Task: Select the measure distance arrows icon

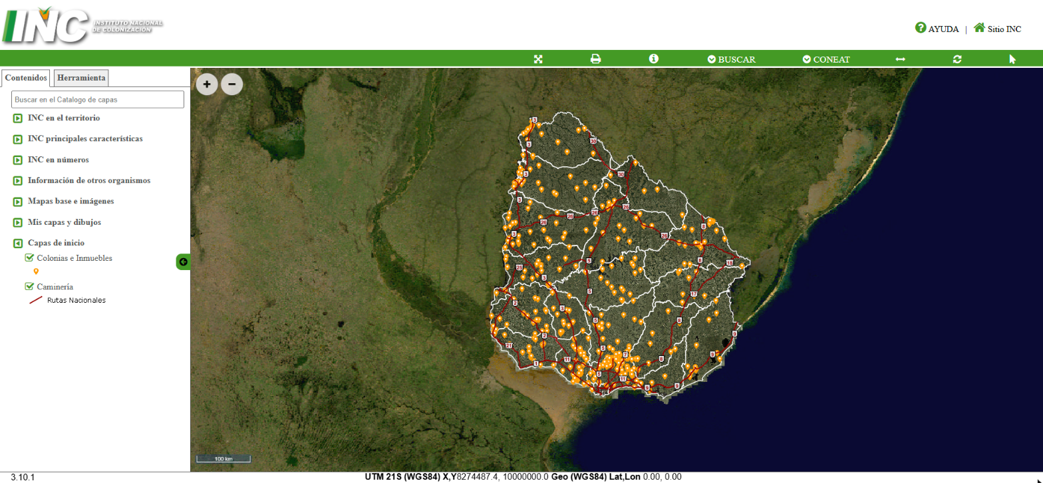Action: (x=900, y=59)
